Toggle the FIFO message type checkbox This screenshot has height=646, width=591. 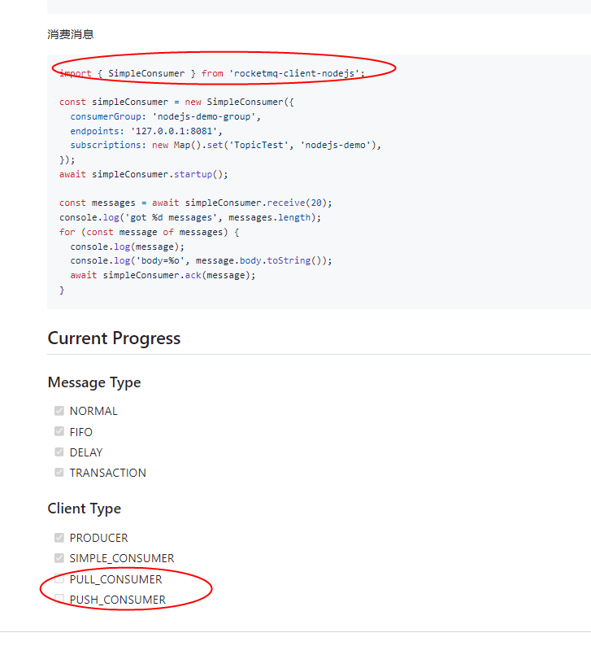pos(59,431)
